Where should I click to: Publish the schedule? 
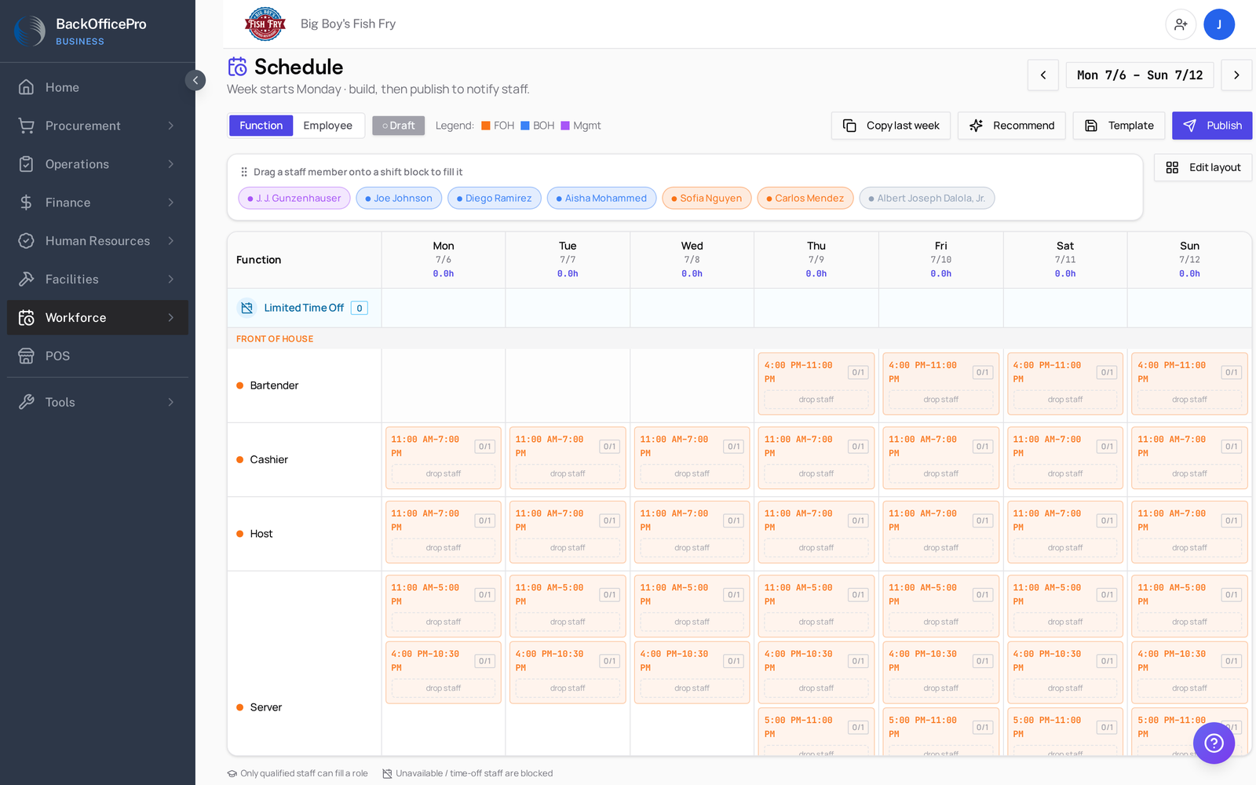[x=1212, y=126]
